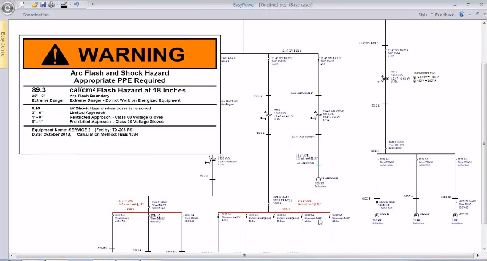Expand the Undo history dropdown arrow
487x261 pixels.
point(83,4)
